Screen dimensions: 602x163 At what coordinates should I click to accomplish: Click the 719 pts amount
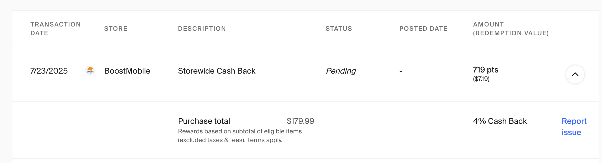tap(486, 70)
